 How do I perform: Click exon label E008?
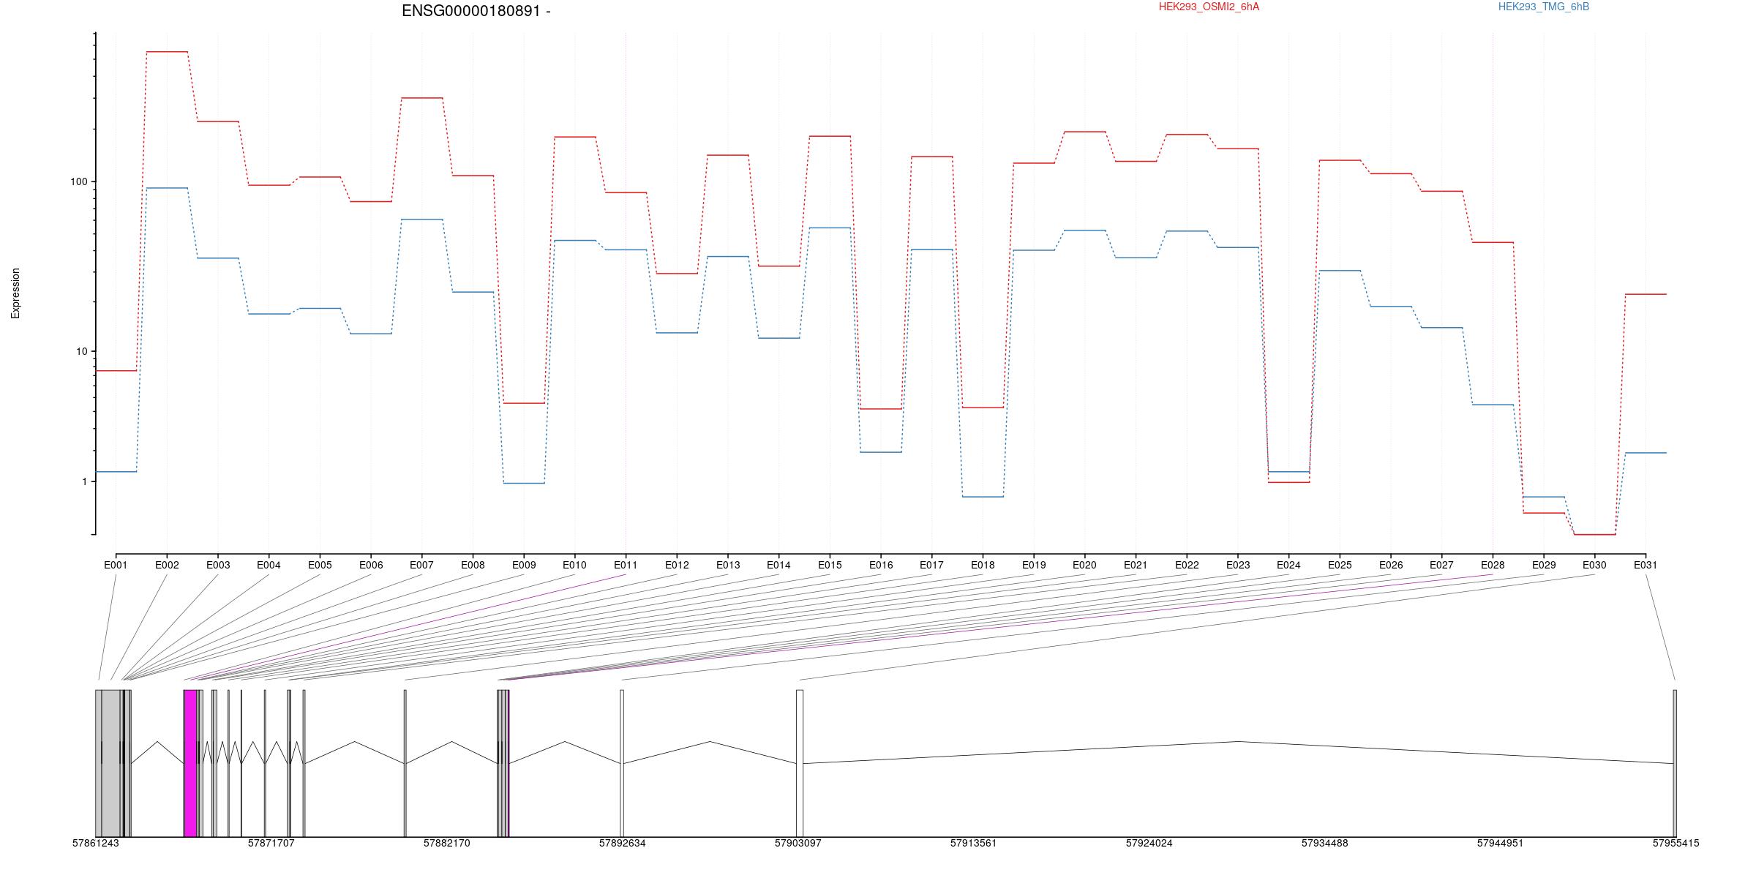point(473,565)
